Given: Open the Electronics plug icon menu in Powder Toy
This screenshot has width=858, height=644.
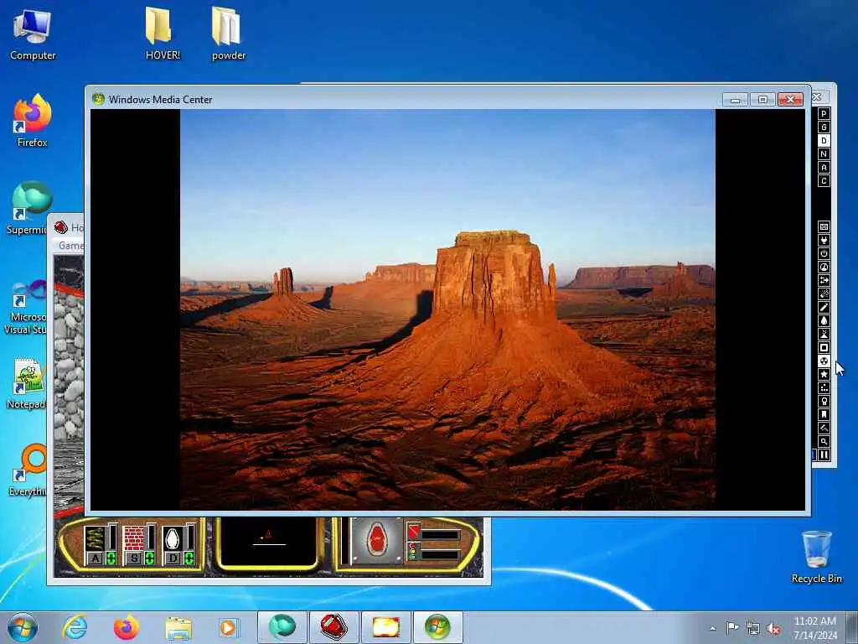Looking at the screenshot, I should [x=824, y=241].
